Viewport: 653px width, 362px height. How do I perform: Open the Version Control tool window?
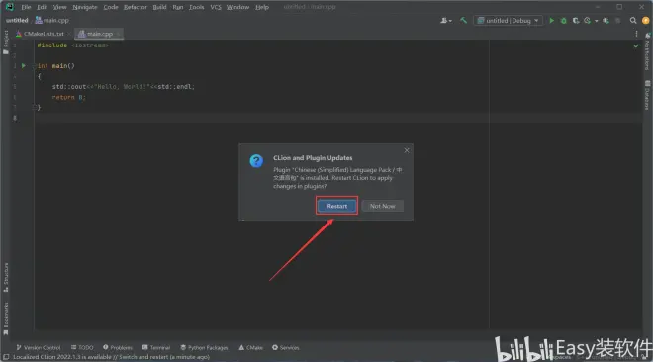(x=39, y=347)
